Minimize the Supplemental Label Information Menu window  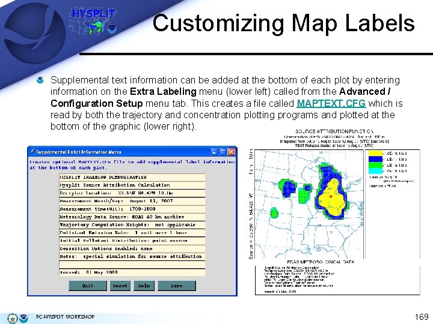214,152
